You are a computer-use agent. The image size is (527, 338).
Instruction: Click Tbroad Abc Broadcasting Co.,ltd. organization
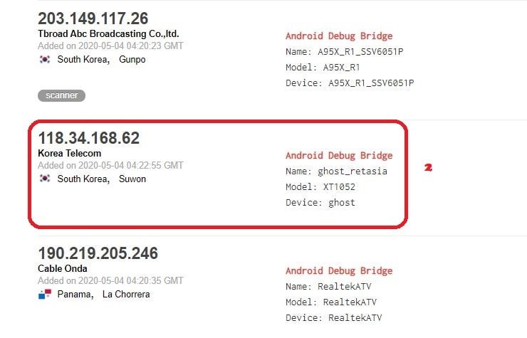pos(108,34)
